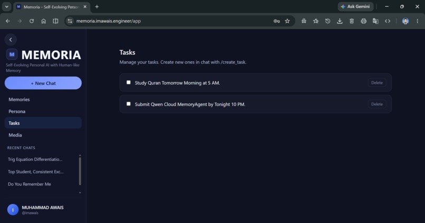Open the browser profile avatar
The width and height of the screenshot is (425, 223).
(x=405, y=21)
